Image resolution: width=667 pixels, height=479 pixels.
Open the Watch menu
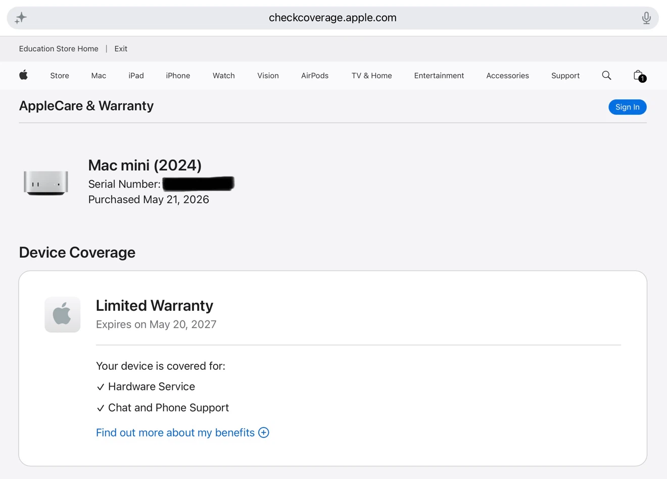(x=223, y=76)
